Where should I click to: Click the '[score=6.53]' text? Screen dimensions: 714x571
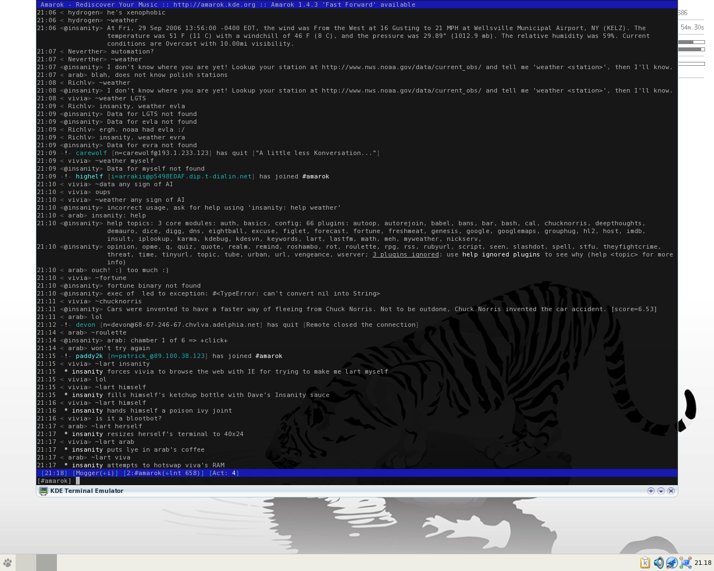(634, 309)
